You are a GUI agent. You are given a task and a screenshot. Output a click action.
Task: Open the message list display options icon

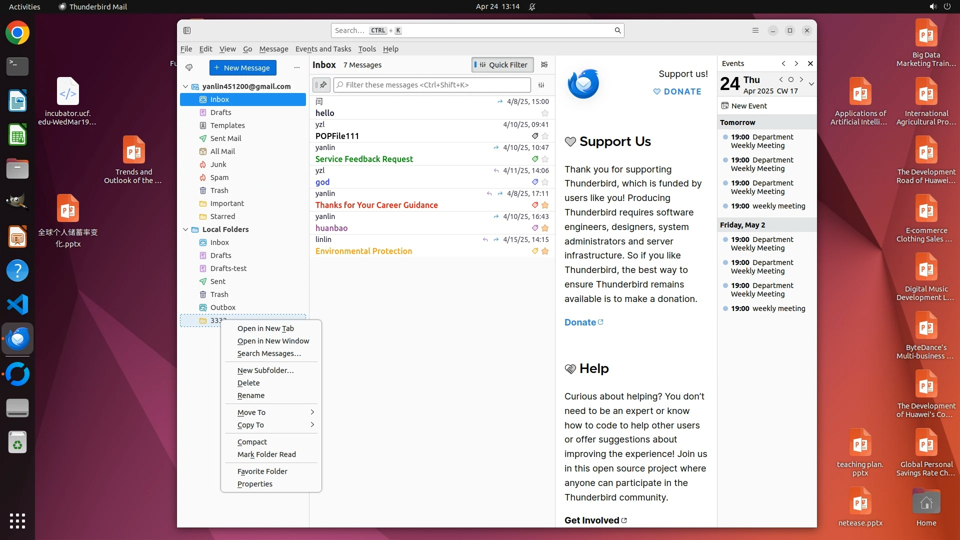(544, 64)
